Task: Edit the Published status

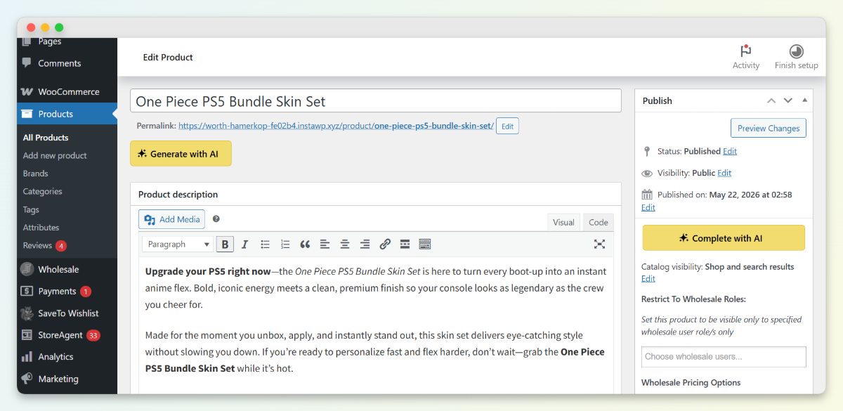Action: point(730,151)
